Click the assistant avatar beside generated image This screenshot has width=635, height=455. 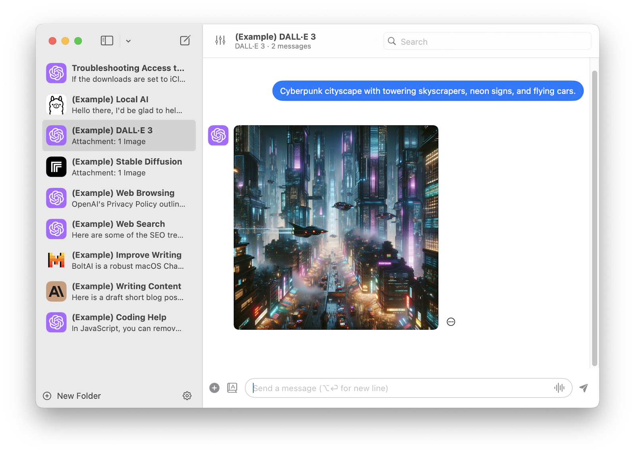pyautogui.click(x=218, y=136)
